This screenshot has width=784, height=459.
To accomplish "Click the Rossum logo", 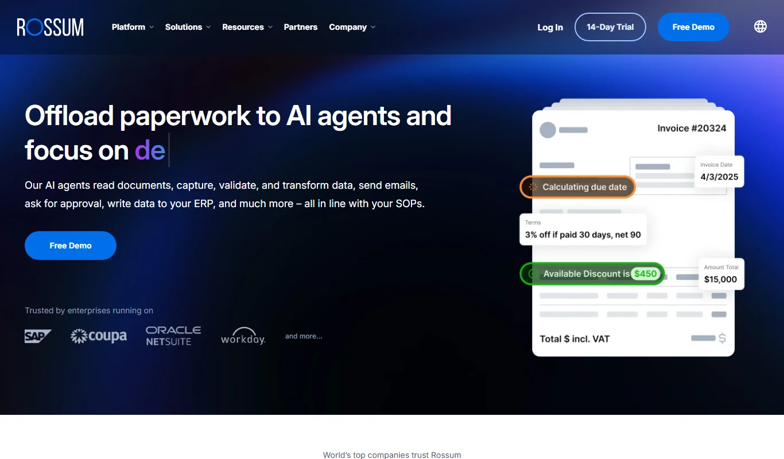I will click(51, 27).
